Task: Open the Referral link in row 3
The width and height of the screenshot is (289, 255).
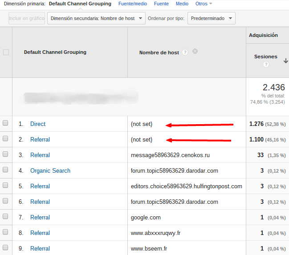Action: pyautogui.click(x=40, y=155)
